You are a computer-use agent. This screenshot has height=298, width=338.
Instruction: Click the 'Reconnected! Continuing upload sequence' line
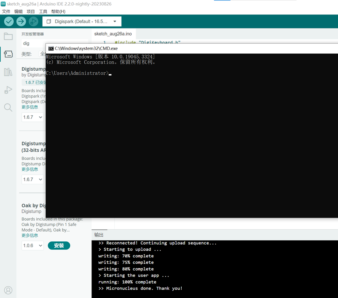pos(157,243)
